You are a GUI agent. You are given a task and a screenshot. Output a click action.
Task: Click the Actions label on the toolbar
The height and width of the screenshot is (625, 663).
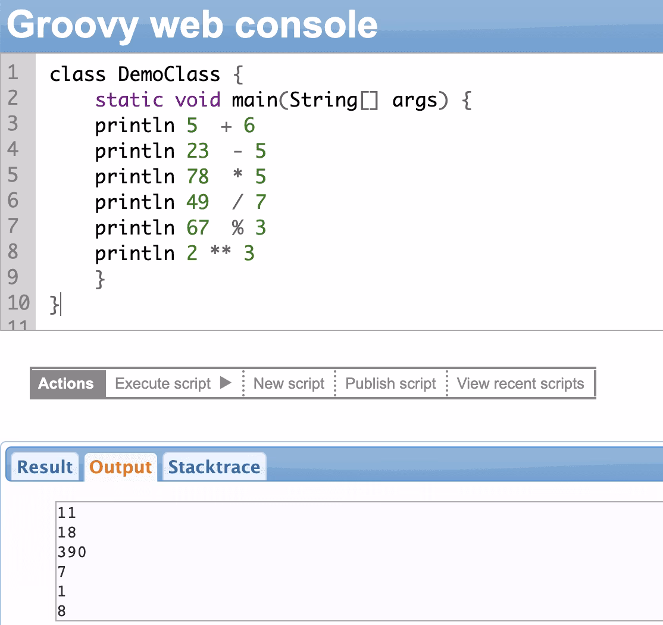pos(66,383)
